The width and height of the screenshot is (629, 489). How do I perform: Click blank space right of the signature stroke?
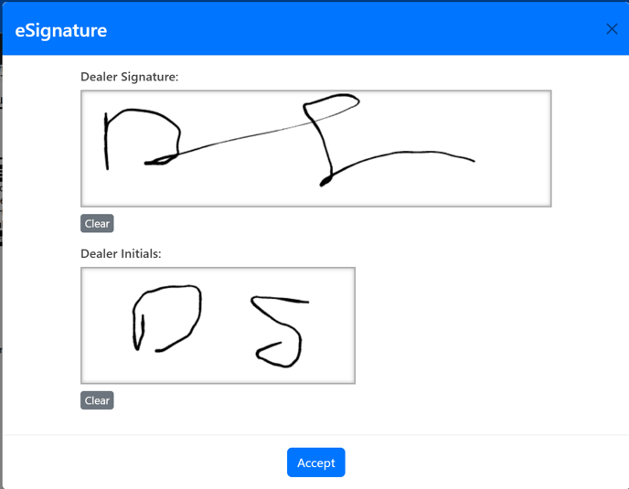[514, 148]
